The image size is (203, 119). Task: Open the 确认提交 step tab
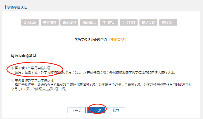[148, 22]
